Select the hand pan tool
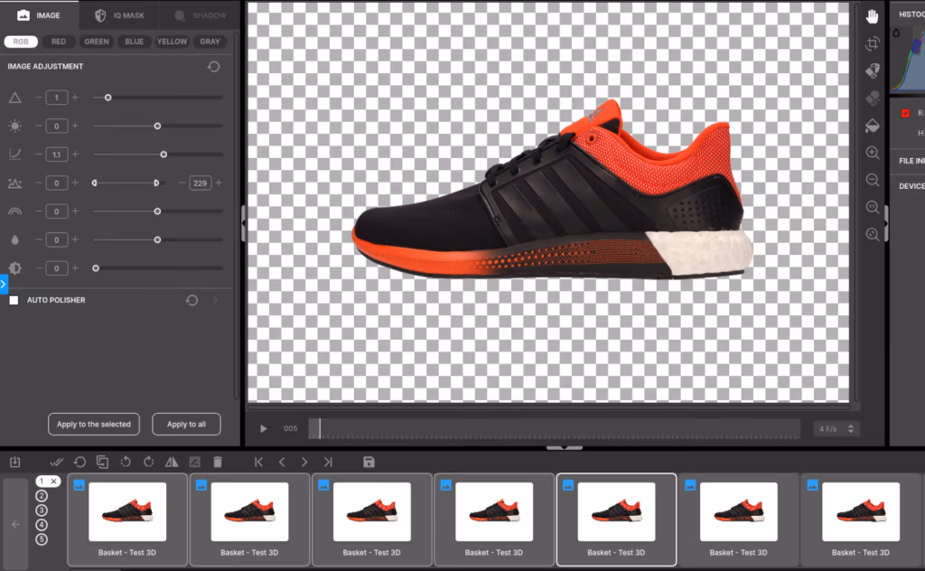 (x=872, y=16)
